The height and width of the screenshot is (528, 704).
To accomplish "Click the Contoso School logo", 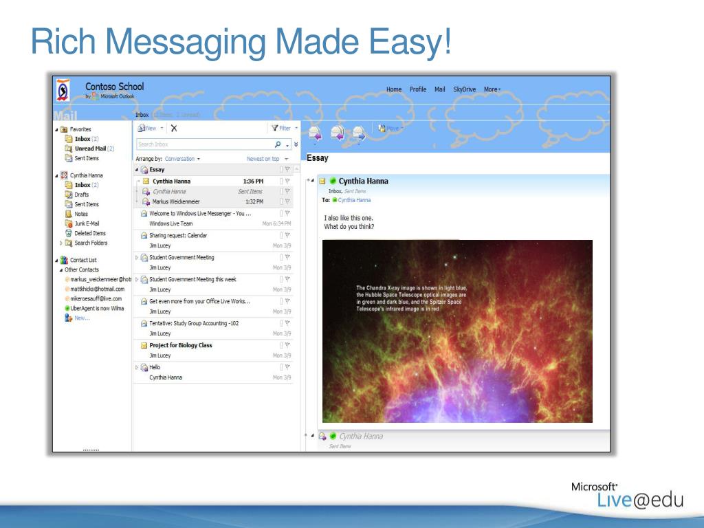I will click(x=63, y=90).
